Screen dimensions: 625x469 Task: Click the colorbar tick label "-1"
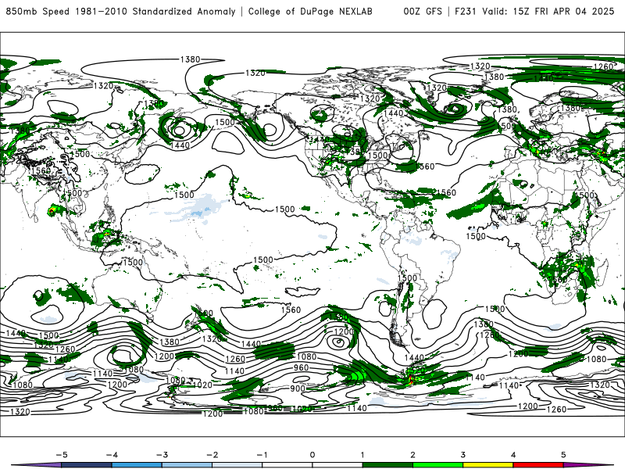[262, 455]
